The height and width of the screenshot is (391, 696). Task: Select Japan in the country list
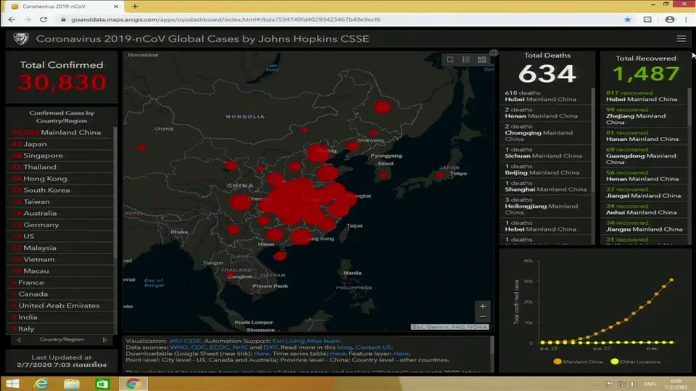point(60,143)
